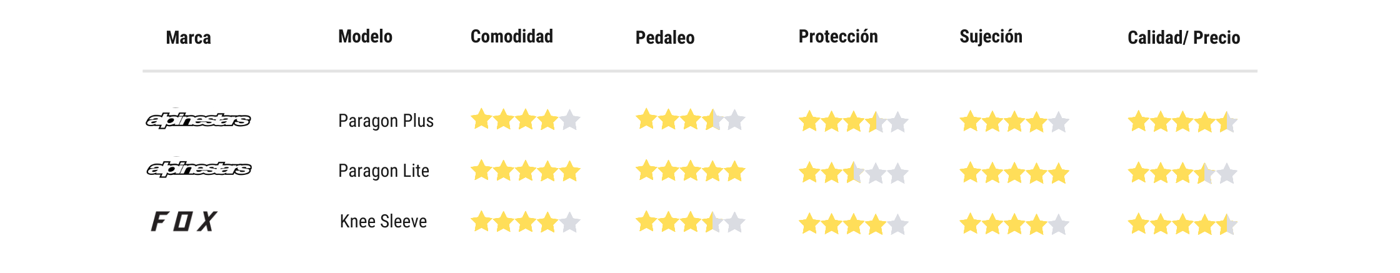The width and height of the screenshot is (1400, 273).
Task: Click the Paragon Lite model name
Action: [x=383, y=171]
